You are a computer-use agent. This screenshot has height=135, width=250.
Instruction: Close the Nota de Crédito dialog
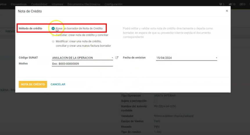[x=227, y=11]
